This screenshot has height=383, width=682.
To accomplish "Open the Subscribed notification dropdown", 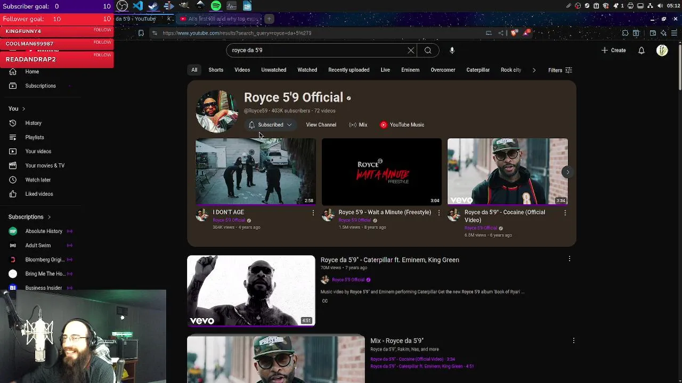I will pos(270,125).
